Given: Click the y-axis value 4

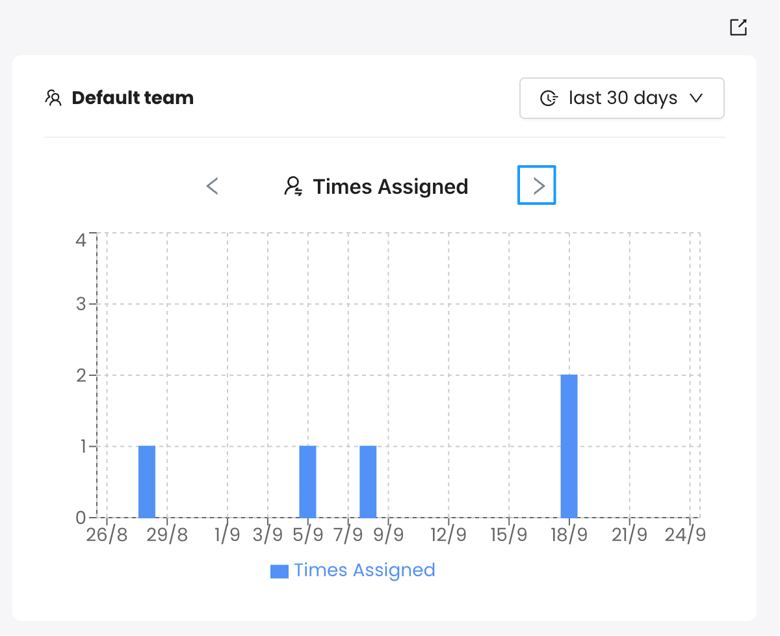Looking at the screenshot, I should [x=81, y=240].
